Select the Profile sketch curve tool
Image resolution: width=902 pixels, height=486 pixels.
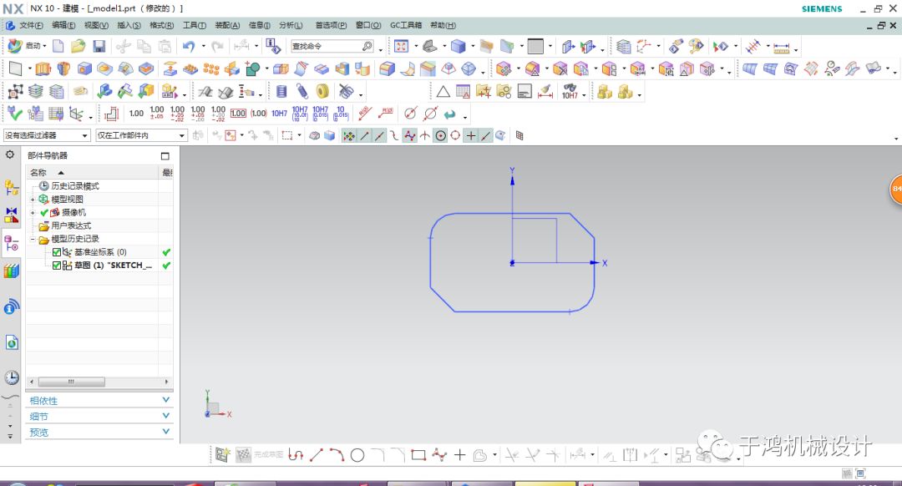click(x=296, y=455)
